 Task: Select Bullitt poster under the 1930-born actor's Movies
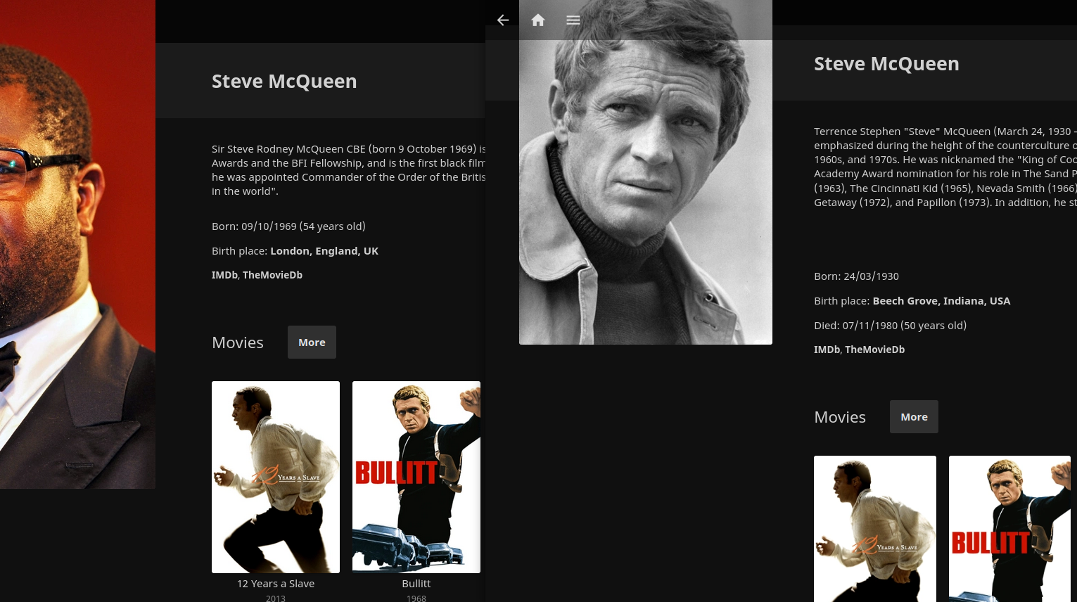pyautogui.click(x=1009, y=527)
